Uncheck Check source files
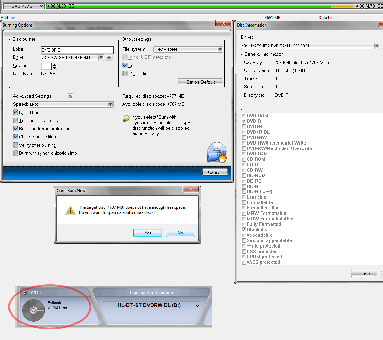This screenshot has height=340, width=383. click(x=16, y=137)
